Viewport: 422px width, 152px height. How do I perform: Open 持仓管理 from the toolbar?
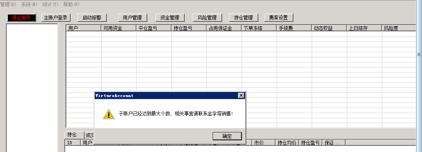pos(244,18)
